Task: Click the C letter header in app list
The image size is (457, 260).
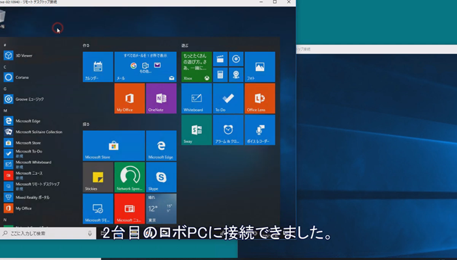Action: [5, 67]
